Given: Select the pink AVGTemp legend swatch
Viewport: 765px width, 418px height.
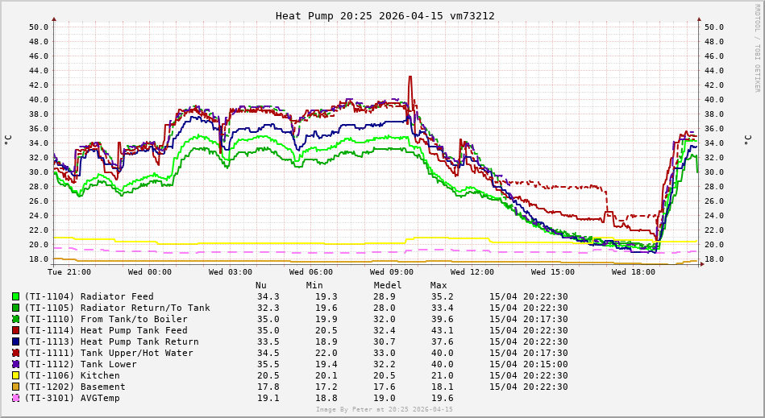Looking at the screenshot, I should pyautogui.click(x=15, y=398).
